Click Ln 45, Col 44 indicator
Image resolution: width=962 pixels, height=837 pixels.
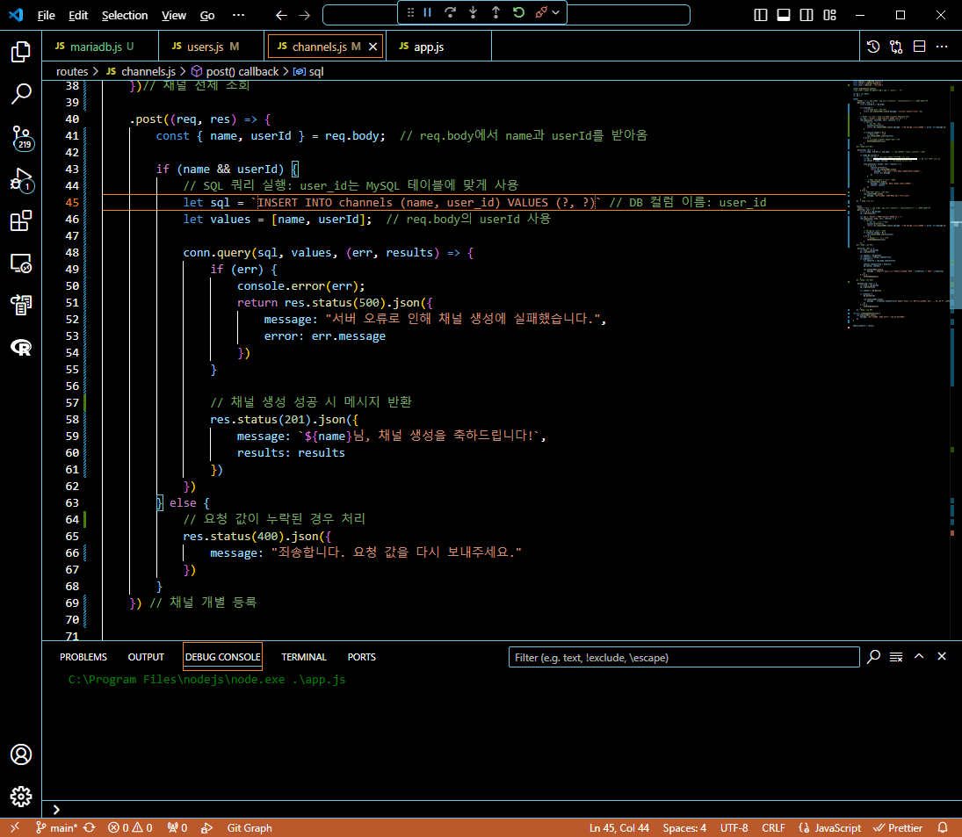tap(619, 828)
